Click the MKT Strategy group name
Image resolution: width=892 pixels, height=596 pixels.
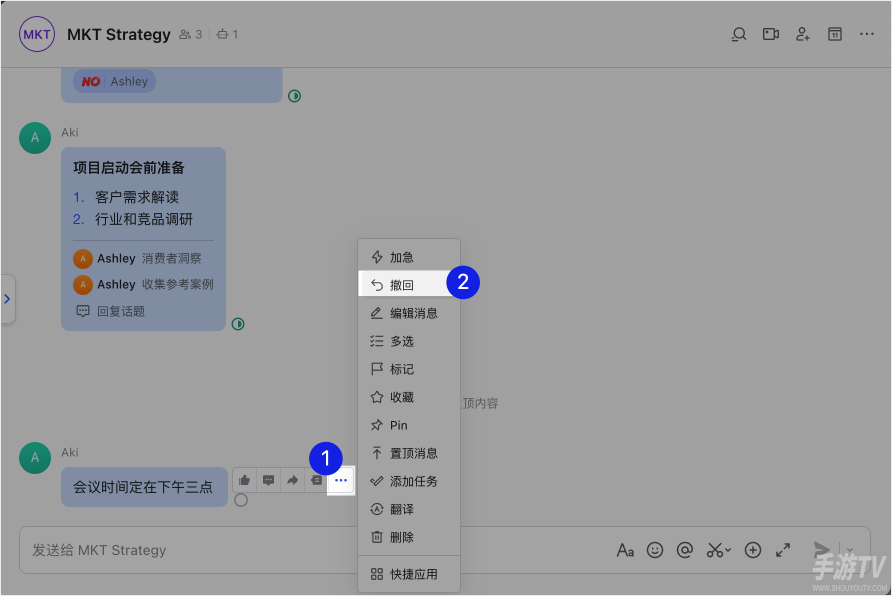(x=119, y=34)
